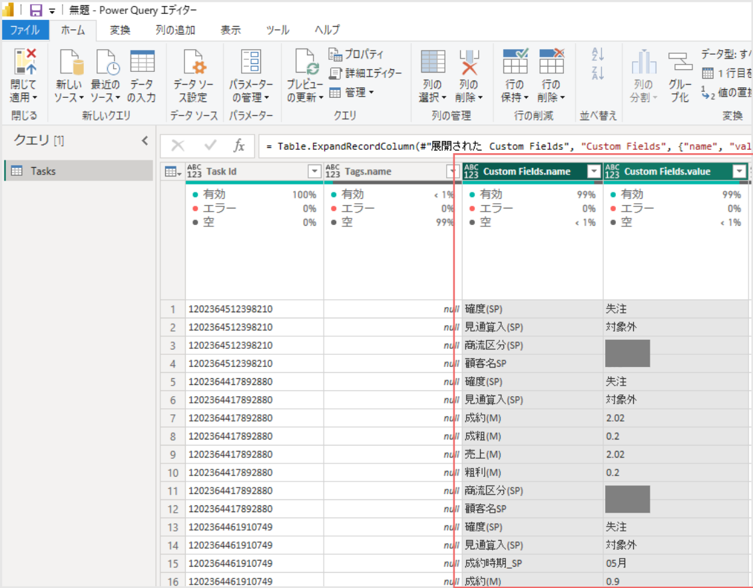This screenshot has height=588, width=753.
Task: Open Recent Sources (最近のソース) icon
Action: click(x=107, y=63)
